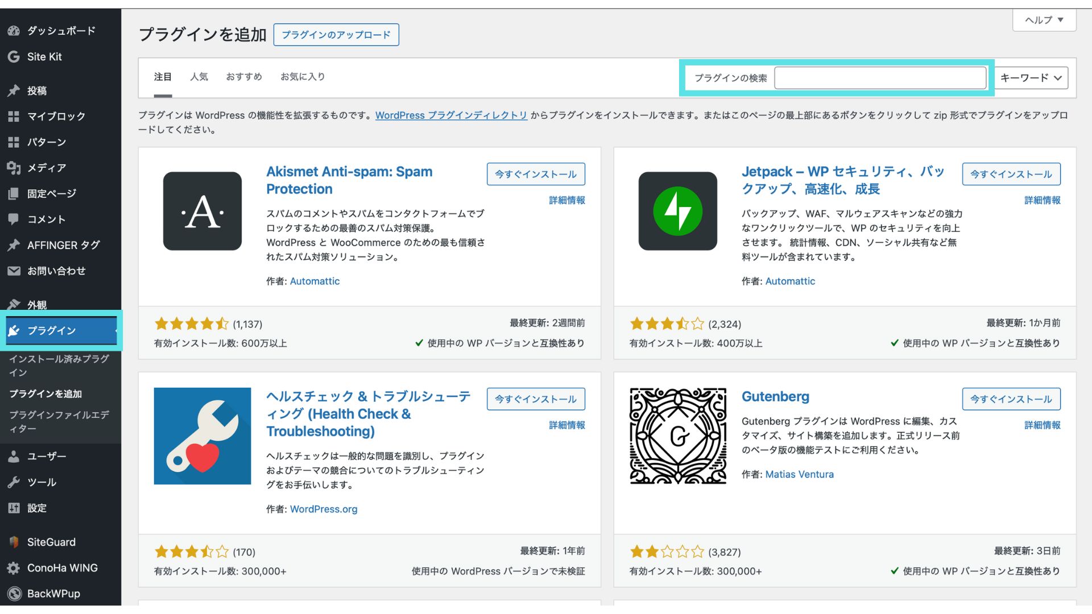Open プラグインファイルエディター submenu item

point(60,422)
